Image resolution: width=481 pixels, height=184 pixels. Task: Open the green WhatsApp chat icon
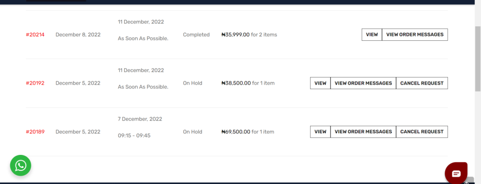pyautogui.click(x=21, y=166)
